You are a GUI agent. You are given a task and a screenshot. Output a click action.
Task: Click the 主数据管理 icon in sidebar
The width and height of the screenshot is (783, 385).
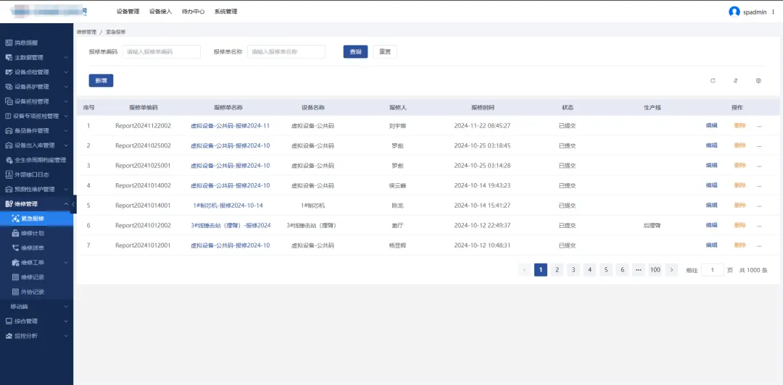[9, 57]
